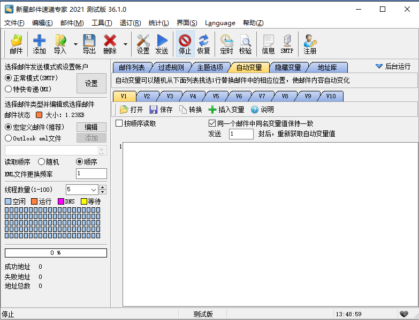Select 特快专递(MX) sending mode
This screenshot has width=419, height=320.
point(9,89)
